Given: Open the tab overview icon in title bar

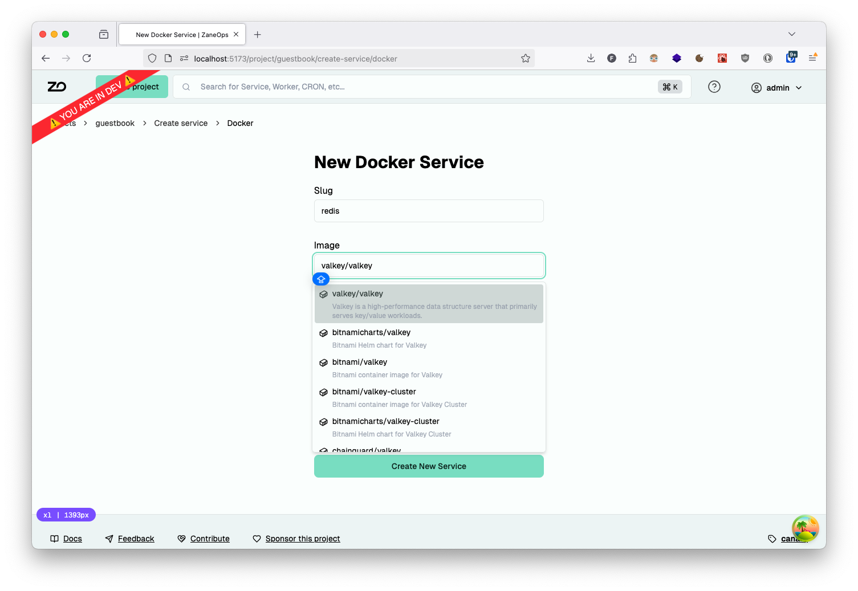Looking at the screenshot, I should 104,35.
